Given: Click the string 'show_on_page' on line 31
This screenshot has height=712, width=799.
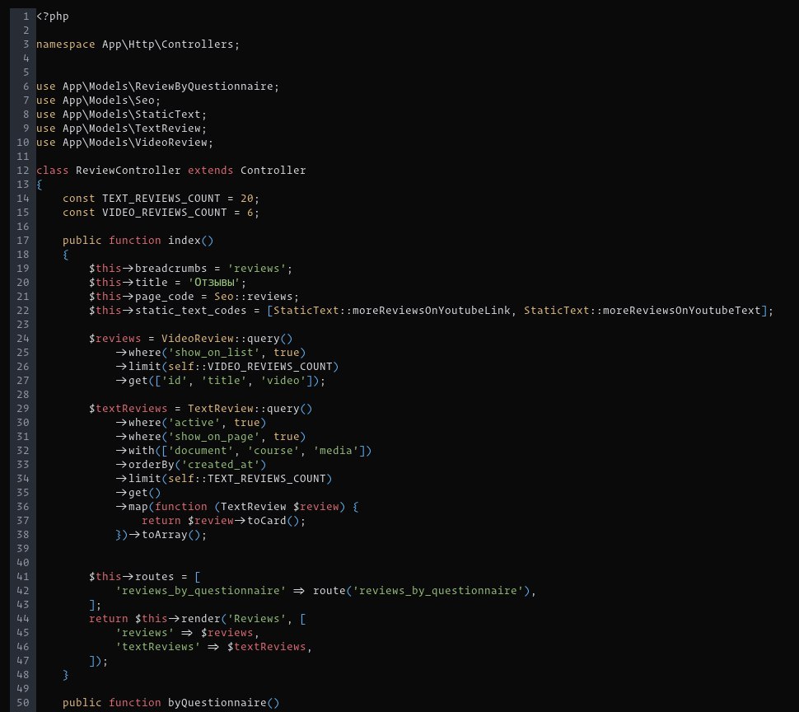Looking at the screenshot, I should click(x=214, y=437).
